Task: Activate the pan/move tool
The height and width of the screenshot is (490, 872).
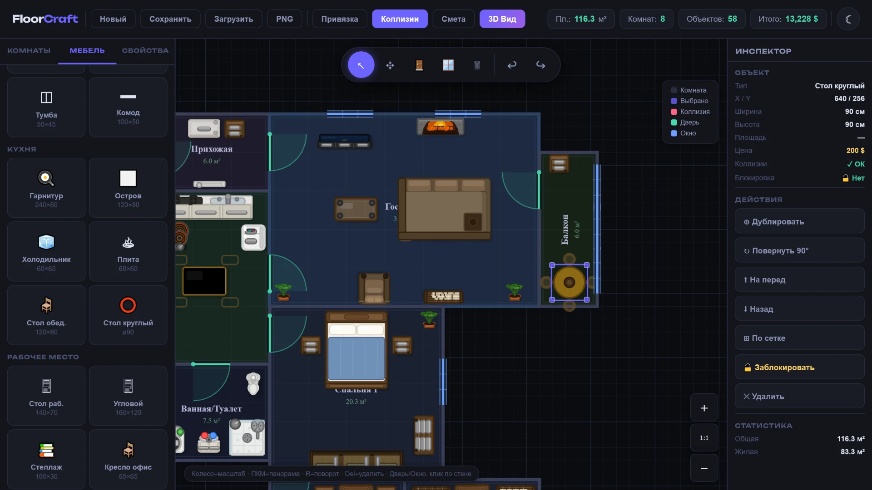Action: (x=390, y=65)
